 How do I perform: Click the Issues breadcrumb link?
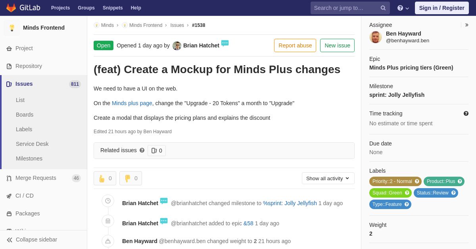tap(177, 25)
